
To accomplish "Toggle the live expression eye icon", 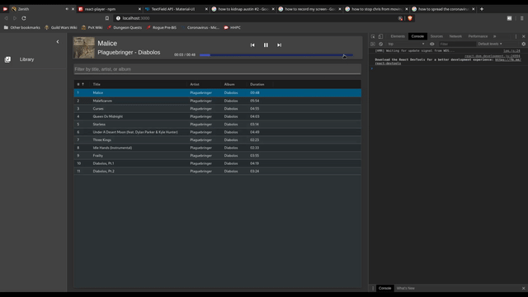I will 431,44.
